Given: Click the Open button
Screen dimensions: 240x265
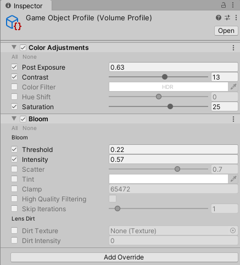Looking at the screenshot, I should (x=226, y=31).
